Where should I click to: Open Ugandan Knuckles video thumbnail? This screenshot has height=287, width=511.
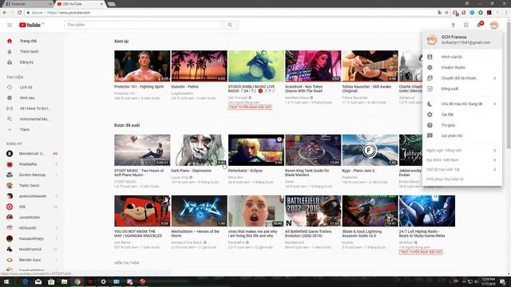pyautogui.click(x=142, y=210)
